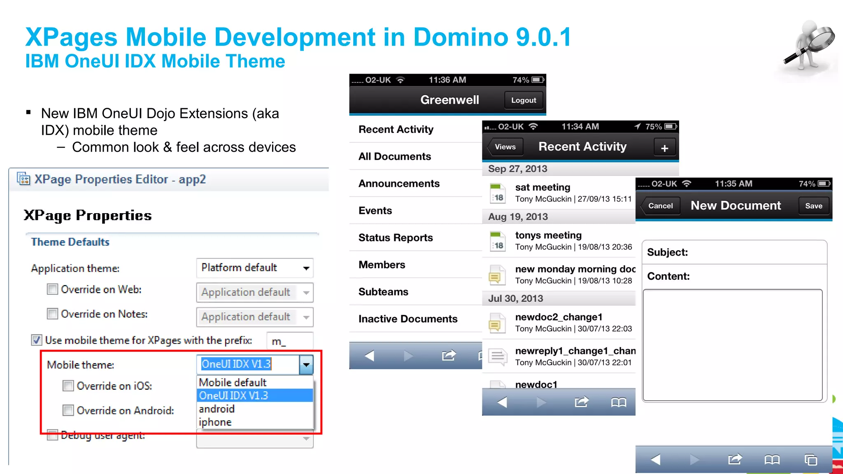843x474 pixels.
Task: Open Subteams in Greenwell menu
Action: [416, 292]
